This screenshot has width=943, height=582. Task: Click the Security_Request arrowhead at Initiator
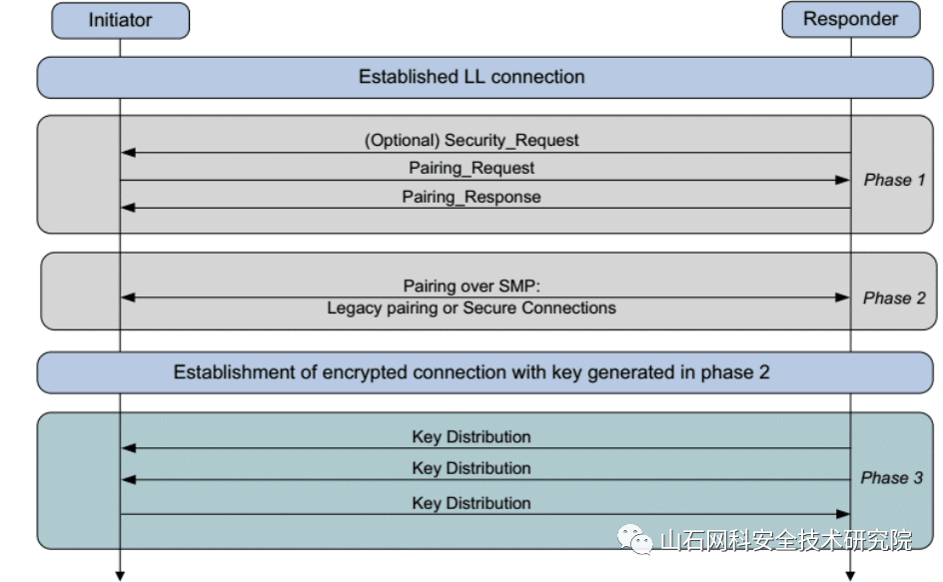point(128,153)
